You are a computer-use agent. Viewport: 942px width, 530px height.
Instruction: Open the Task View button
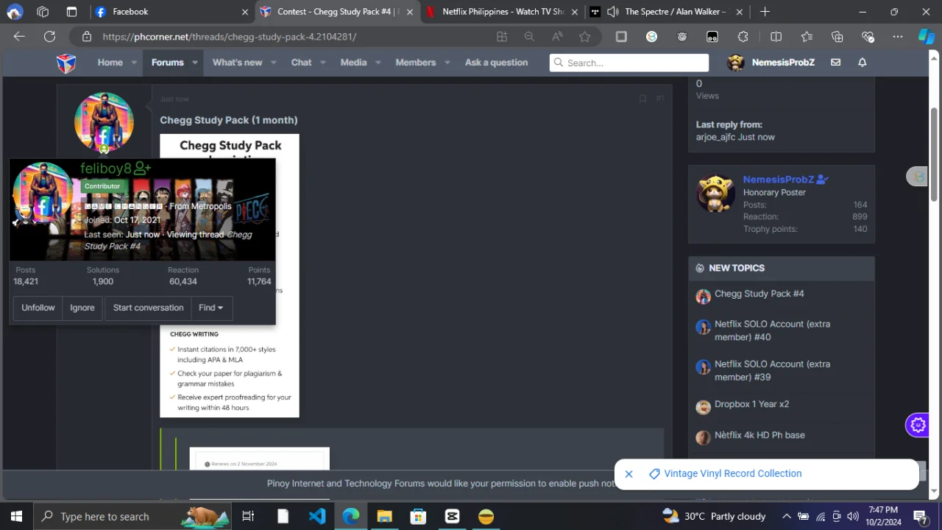pos(248,516)
